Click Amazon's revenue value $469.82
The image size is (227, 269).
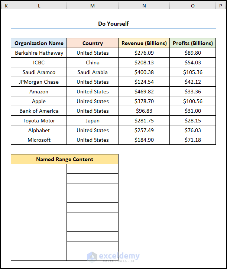144,92
